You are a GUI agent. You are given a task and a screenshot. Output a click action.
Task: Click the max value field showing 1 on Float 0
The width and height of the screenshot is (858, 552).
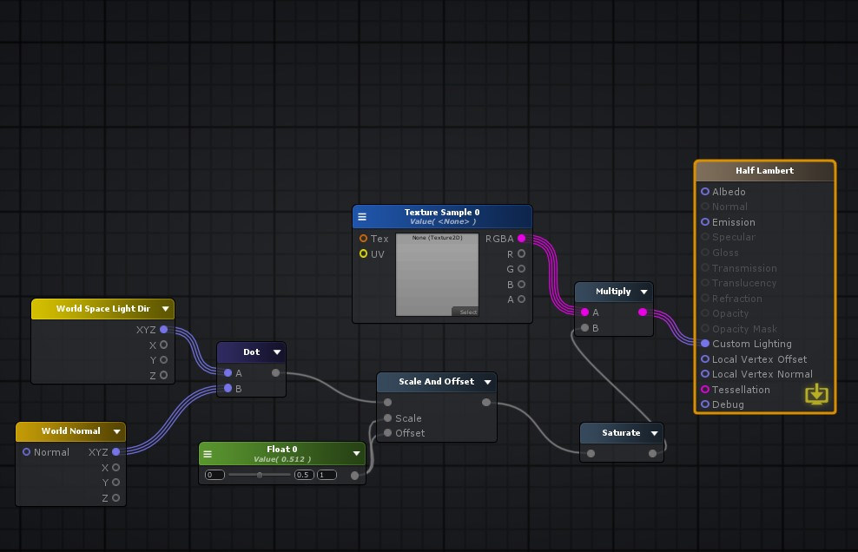pos(327,475)
